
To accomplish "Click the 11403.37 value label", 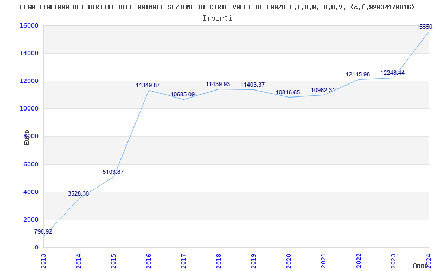I will pos(252,85).
